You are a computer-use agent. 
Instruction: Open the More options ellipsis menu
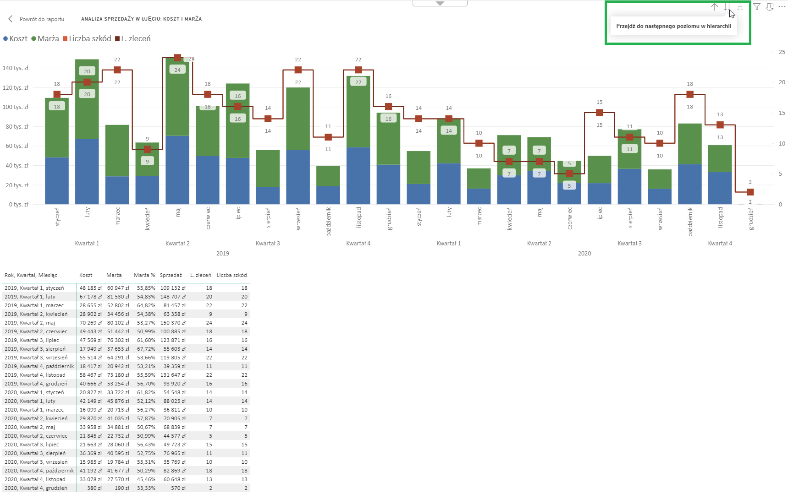click(782, 7)
